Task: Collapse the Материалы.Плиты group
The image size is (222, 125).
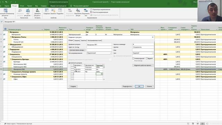Action: (11, 37)
